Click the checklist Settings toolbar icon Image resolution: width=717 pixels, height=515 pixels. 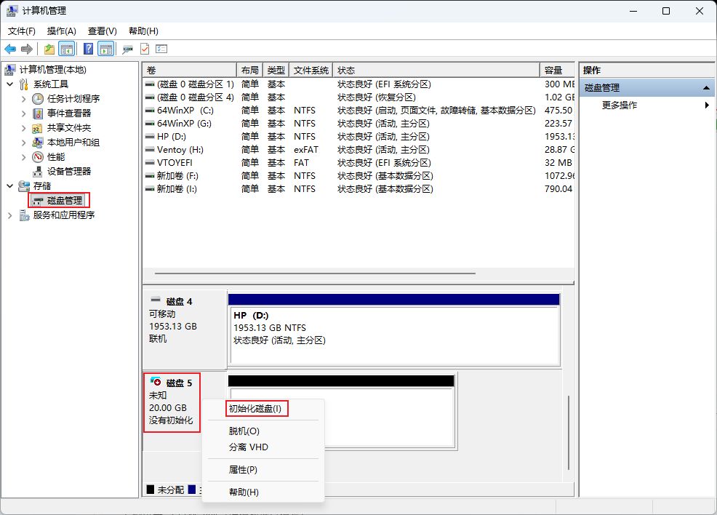click(x=161, y=49)
